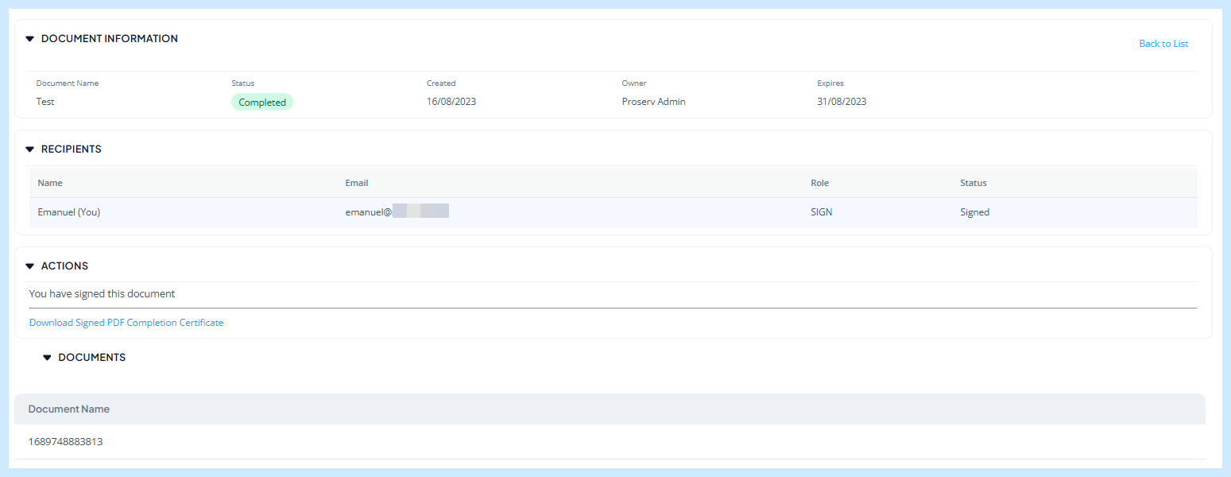Click the Document Name column header in Documents table

69,409
